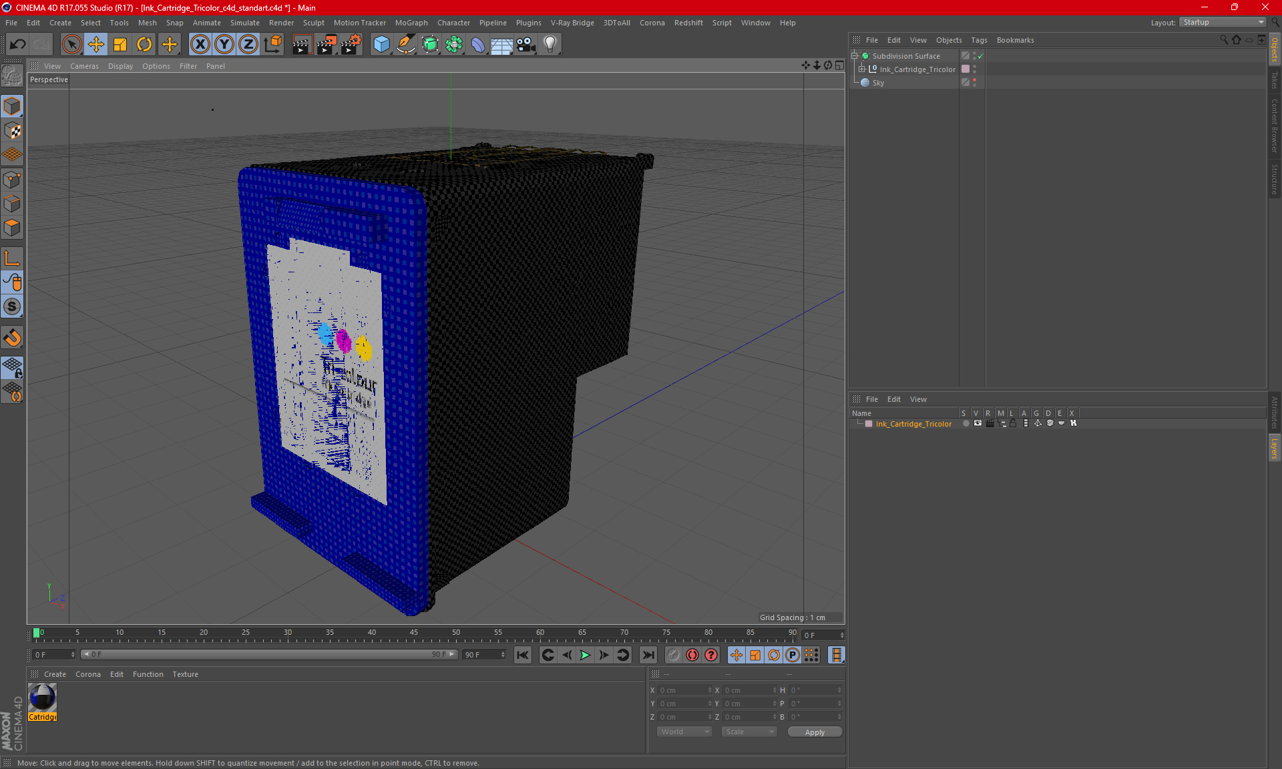
Task: Render to Picture Viewer
Action: pyautogui.click(x=327, y=45)
